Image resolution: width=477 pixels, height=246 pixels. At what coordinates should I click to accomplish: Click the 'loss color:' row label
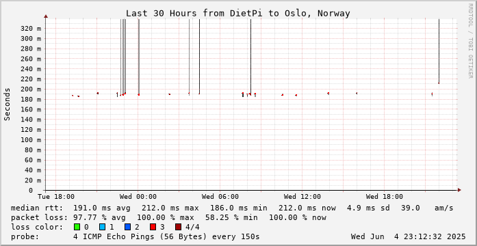pyautogui.click(x=37, y=227)
